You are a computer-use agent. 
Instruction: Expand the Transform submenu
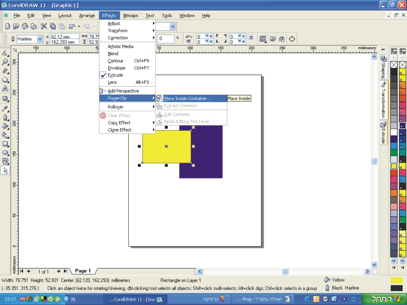[x=127, y=30]
